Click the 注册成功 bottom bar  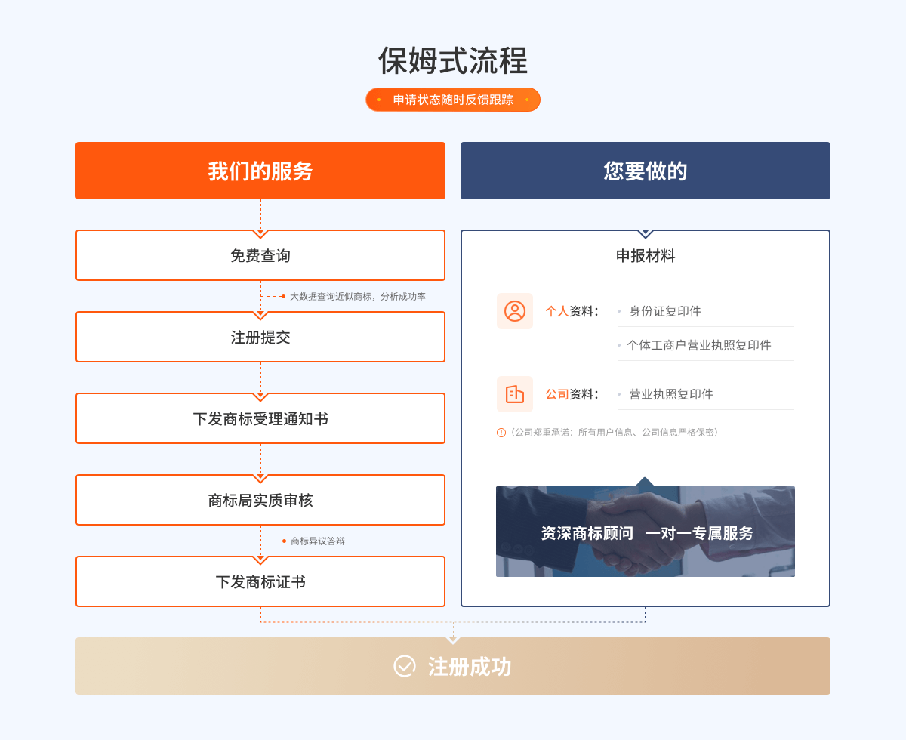(453, 666)
